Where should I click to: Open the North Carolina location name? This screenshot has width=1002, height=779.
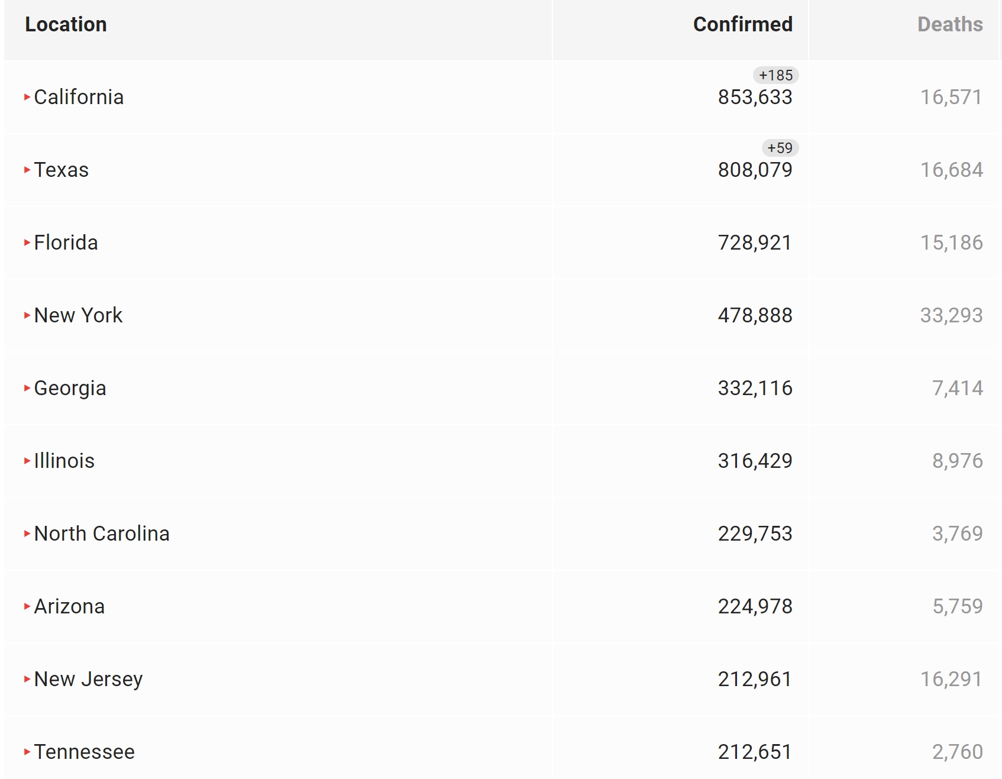(102, 534)
